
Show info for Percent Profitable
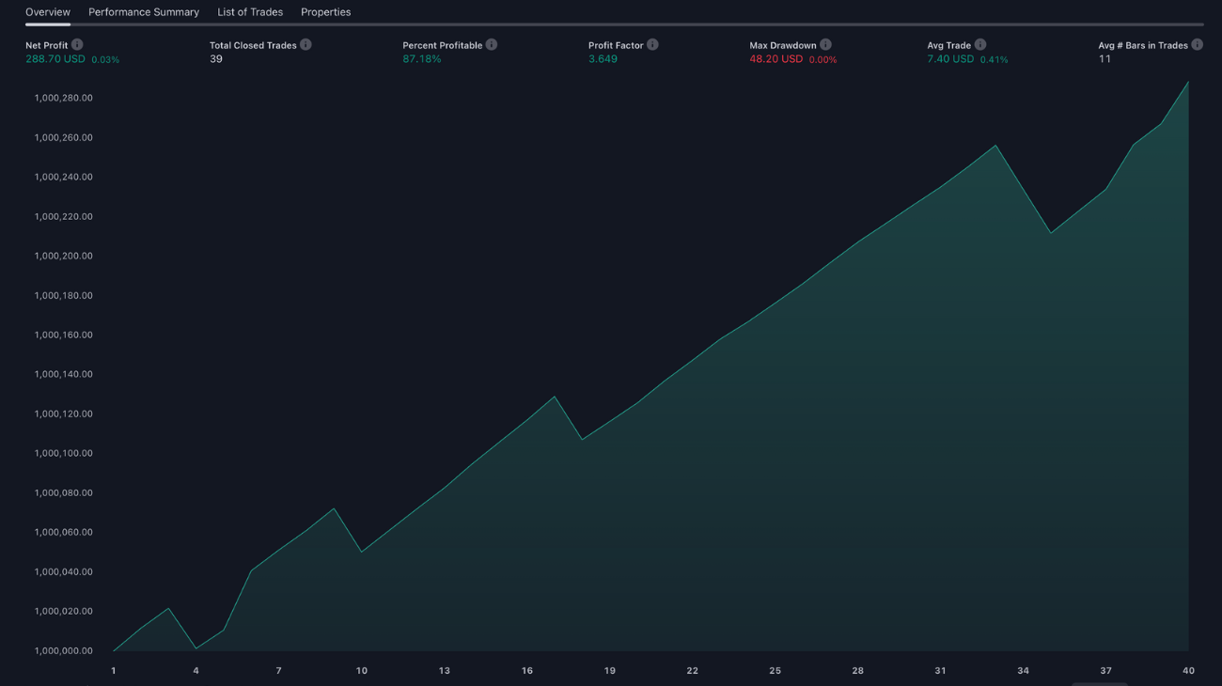(x=492, y=44)
